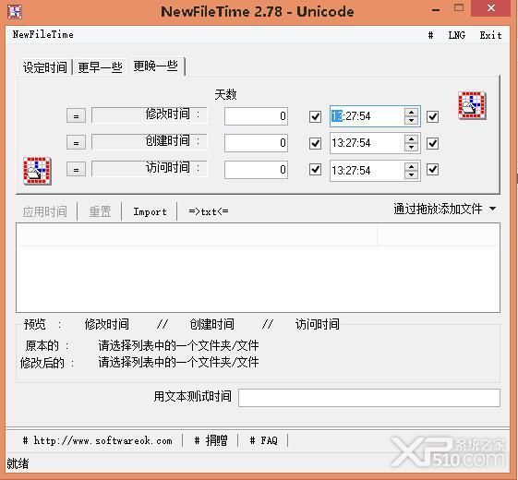
Task: Decrease 修改时间 time with down spinner arrow
Action: click(411, 121)
